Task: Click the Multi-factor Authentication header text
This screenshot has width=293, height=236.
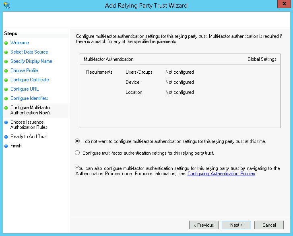Action: (109, 59)
